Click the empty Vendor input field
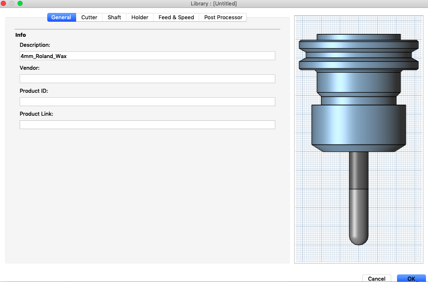 click(147, 79)
